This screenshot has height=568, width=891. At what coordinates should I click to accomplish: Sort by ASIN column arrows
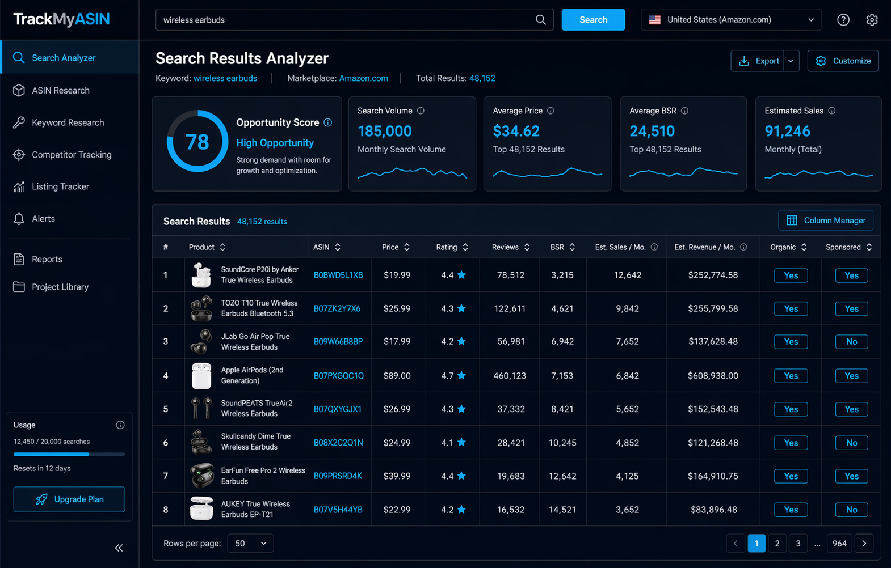click(x=338, y=247)
